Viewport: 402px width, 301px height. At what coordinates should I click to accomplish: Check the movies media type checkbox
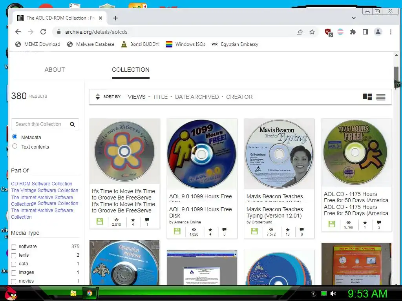[x=14, y=281]
